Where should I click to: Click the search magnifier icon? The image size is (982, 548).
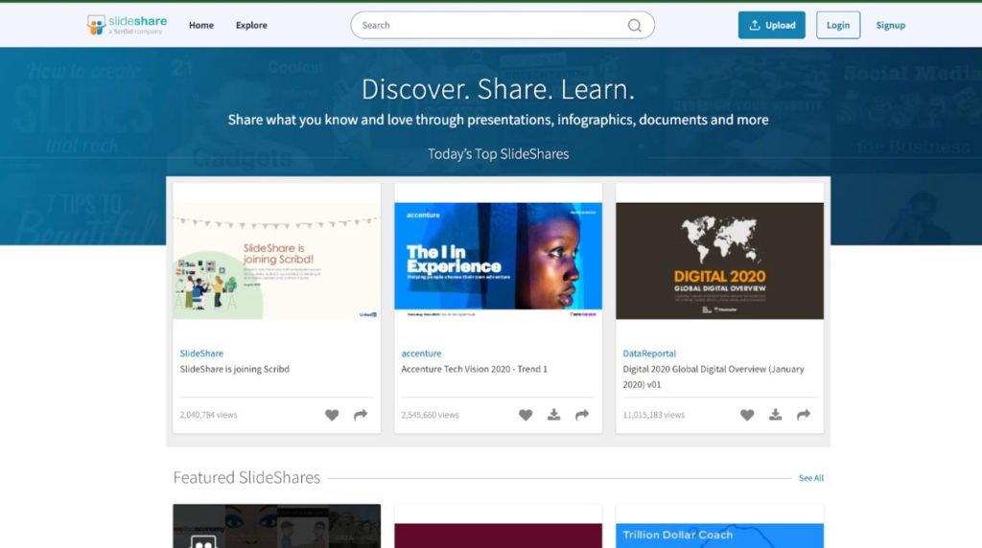(634, 26)
